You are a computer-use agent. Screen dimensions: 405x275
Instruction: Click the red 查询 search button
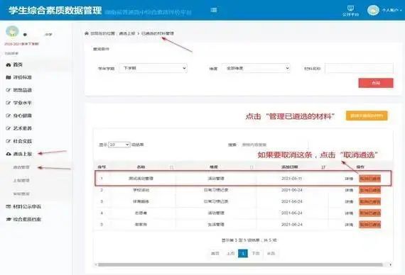click(x=376, y=83)
